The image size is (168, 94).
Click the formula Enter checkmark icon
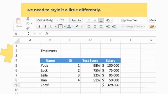40,34
